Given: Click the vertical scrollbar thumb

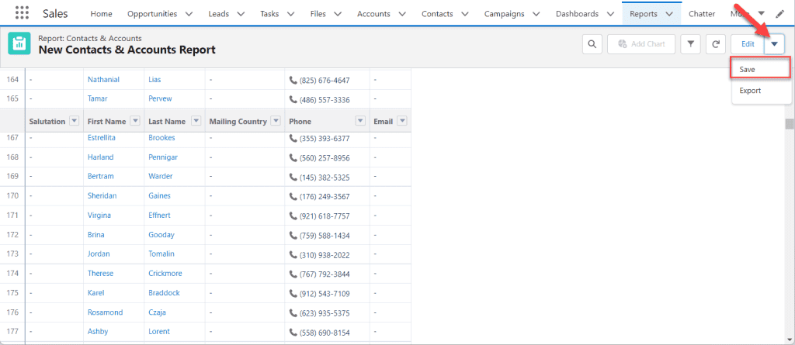Looking at the screenshot, I should tap(789, 125).
